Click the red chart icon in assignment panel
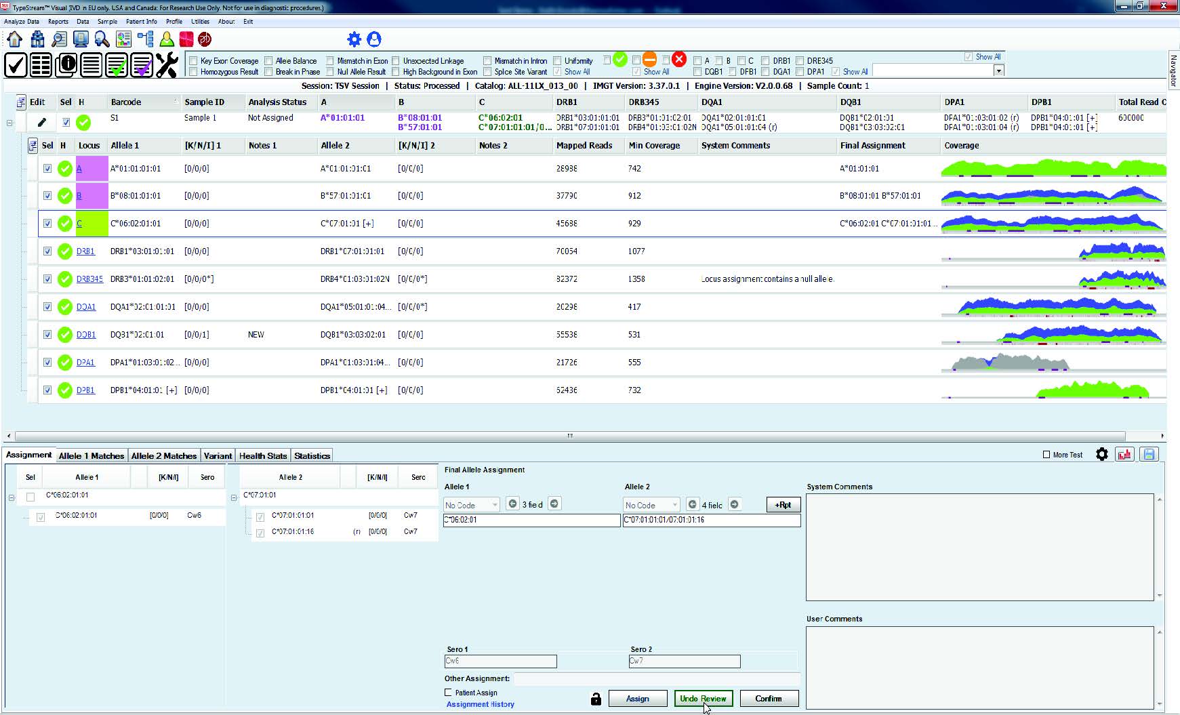Viewport: 1180px width, 715px height. pos(1125,455)
